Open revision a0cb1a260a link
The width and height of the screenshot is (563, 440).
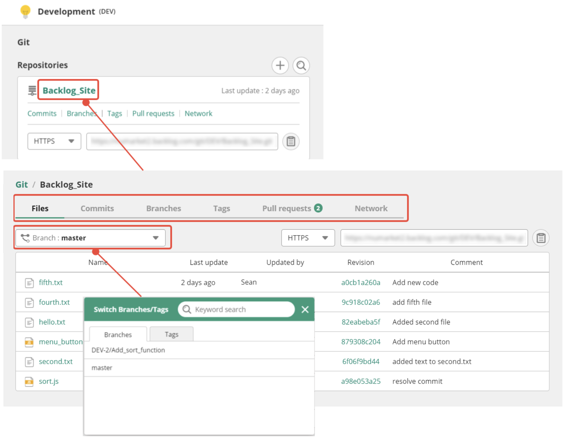pos(360,283)
